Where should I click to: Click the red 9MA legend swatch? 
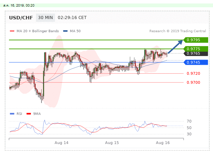pos(29,114)
